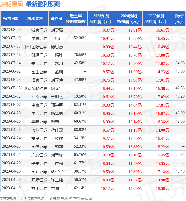Viewport: 186px width, 201px height.
Task: Click institution 平安证券
Action: click(x=39, y=164)
